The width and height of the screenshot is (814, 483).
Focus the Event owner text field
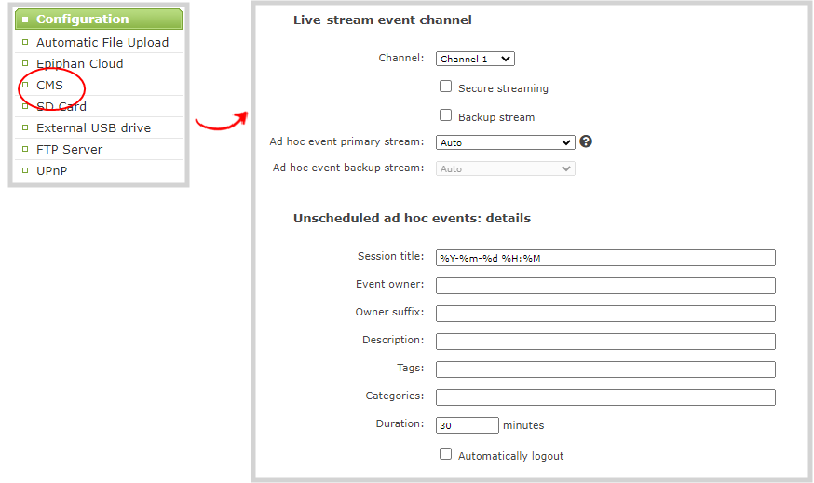[x=605, y=286]
